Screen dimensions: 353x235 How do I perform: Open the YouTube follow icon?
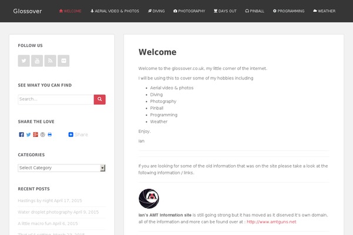(x=37, y=61)
